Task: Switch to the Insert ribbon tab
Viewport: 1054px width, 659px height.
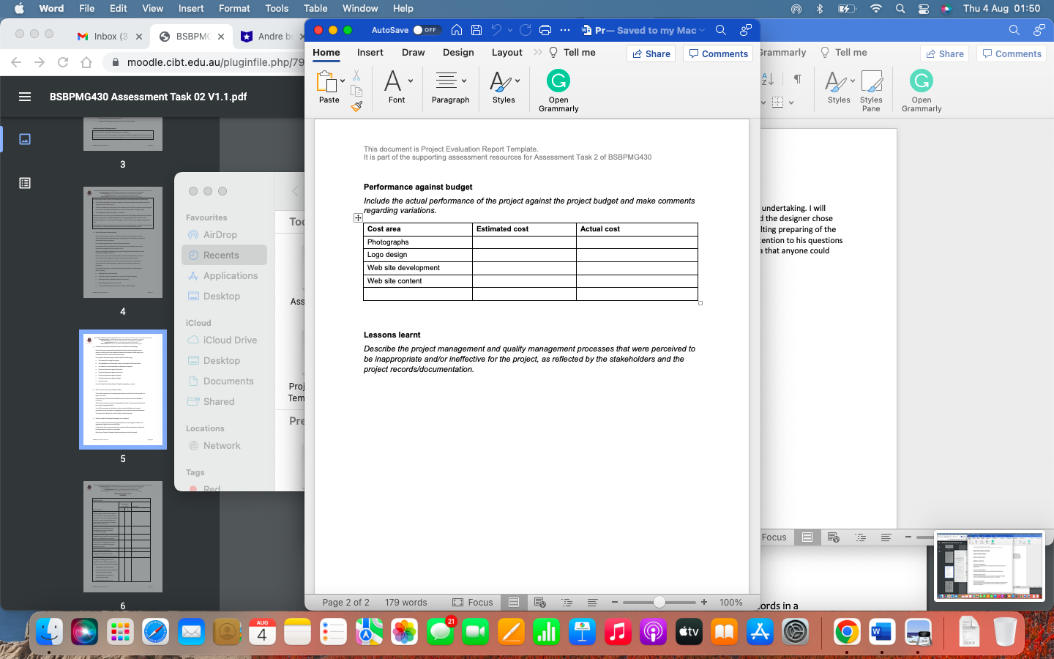Action: (370, 52)
